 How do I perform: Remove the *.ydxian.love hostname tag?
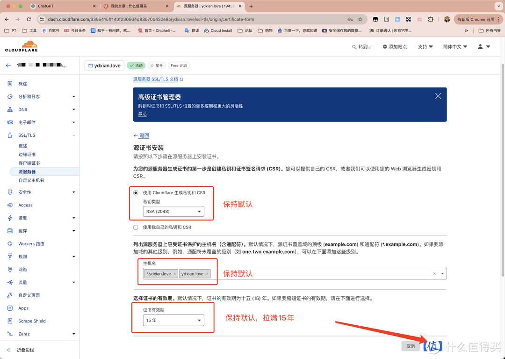coord(175,274)
